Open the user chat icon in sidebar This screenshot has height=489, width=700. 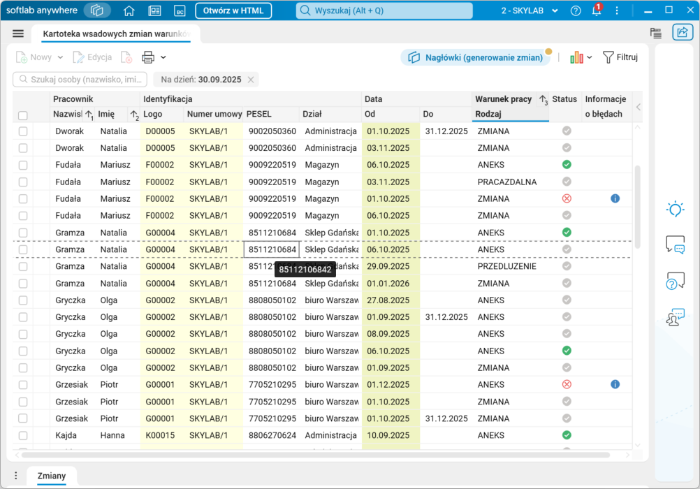point(675,317)
